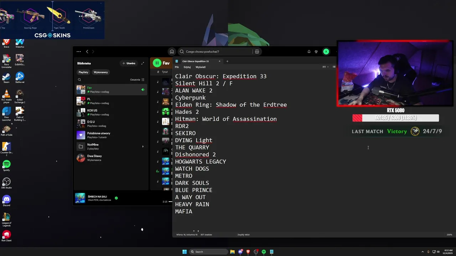Open Riot Client desktop shortcut
Viewport: 456px width, 256px height.
point(6,236)
